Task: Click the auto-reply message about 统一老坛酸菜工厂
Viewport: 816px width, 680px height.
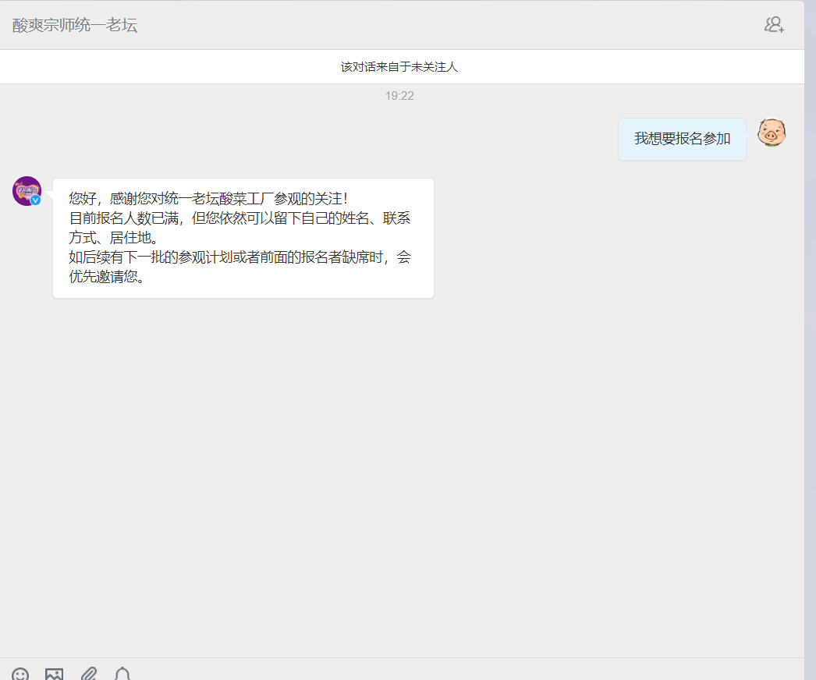Action: 243,238
